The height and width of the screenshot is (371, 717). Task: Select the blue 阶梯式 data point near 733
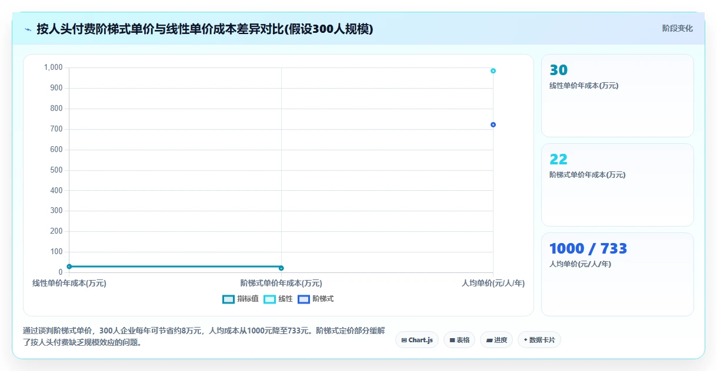tap(493, 124)
